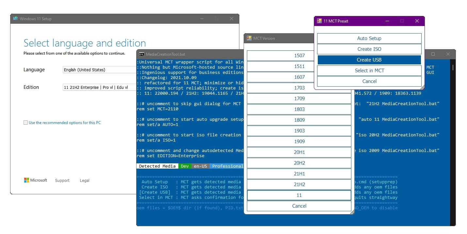Screen dimensions: 467x234
Task: Select the 1607 version button
Action: tap(299, 77)
